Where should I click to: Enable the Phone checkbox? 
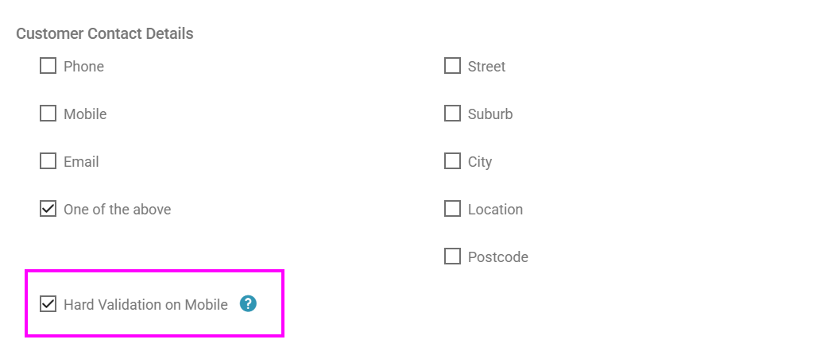[x=48, y=66]
